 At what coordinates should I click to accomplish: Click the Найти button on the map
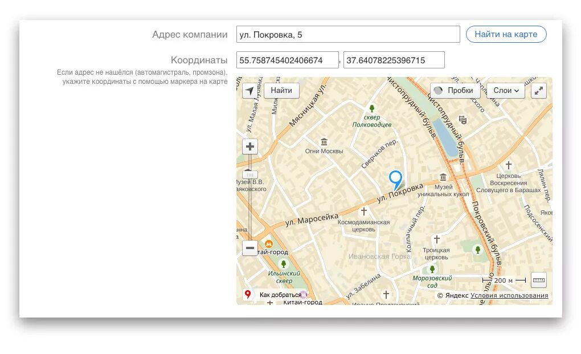pyautogui.click(x=281, y=91)
